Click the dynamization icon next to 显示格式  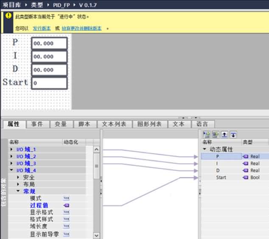point(66,212)
